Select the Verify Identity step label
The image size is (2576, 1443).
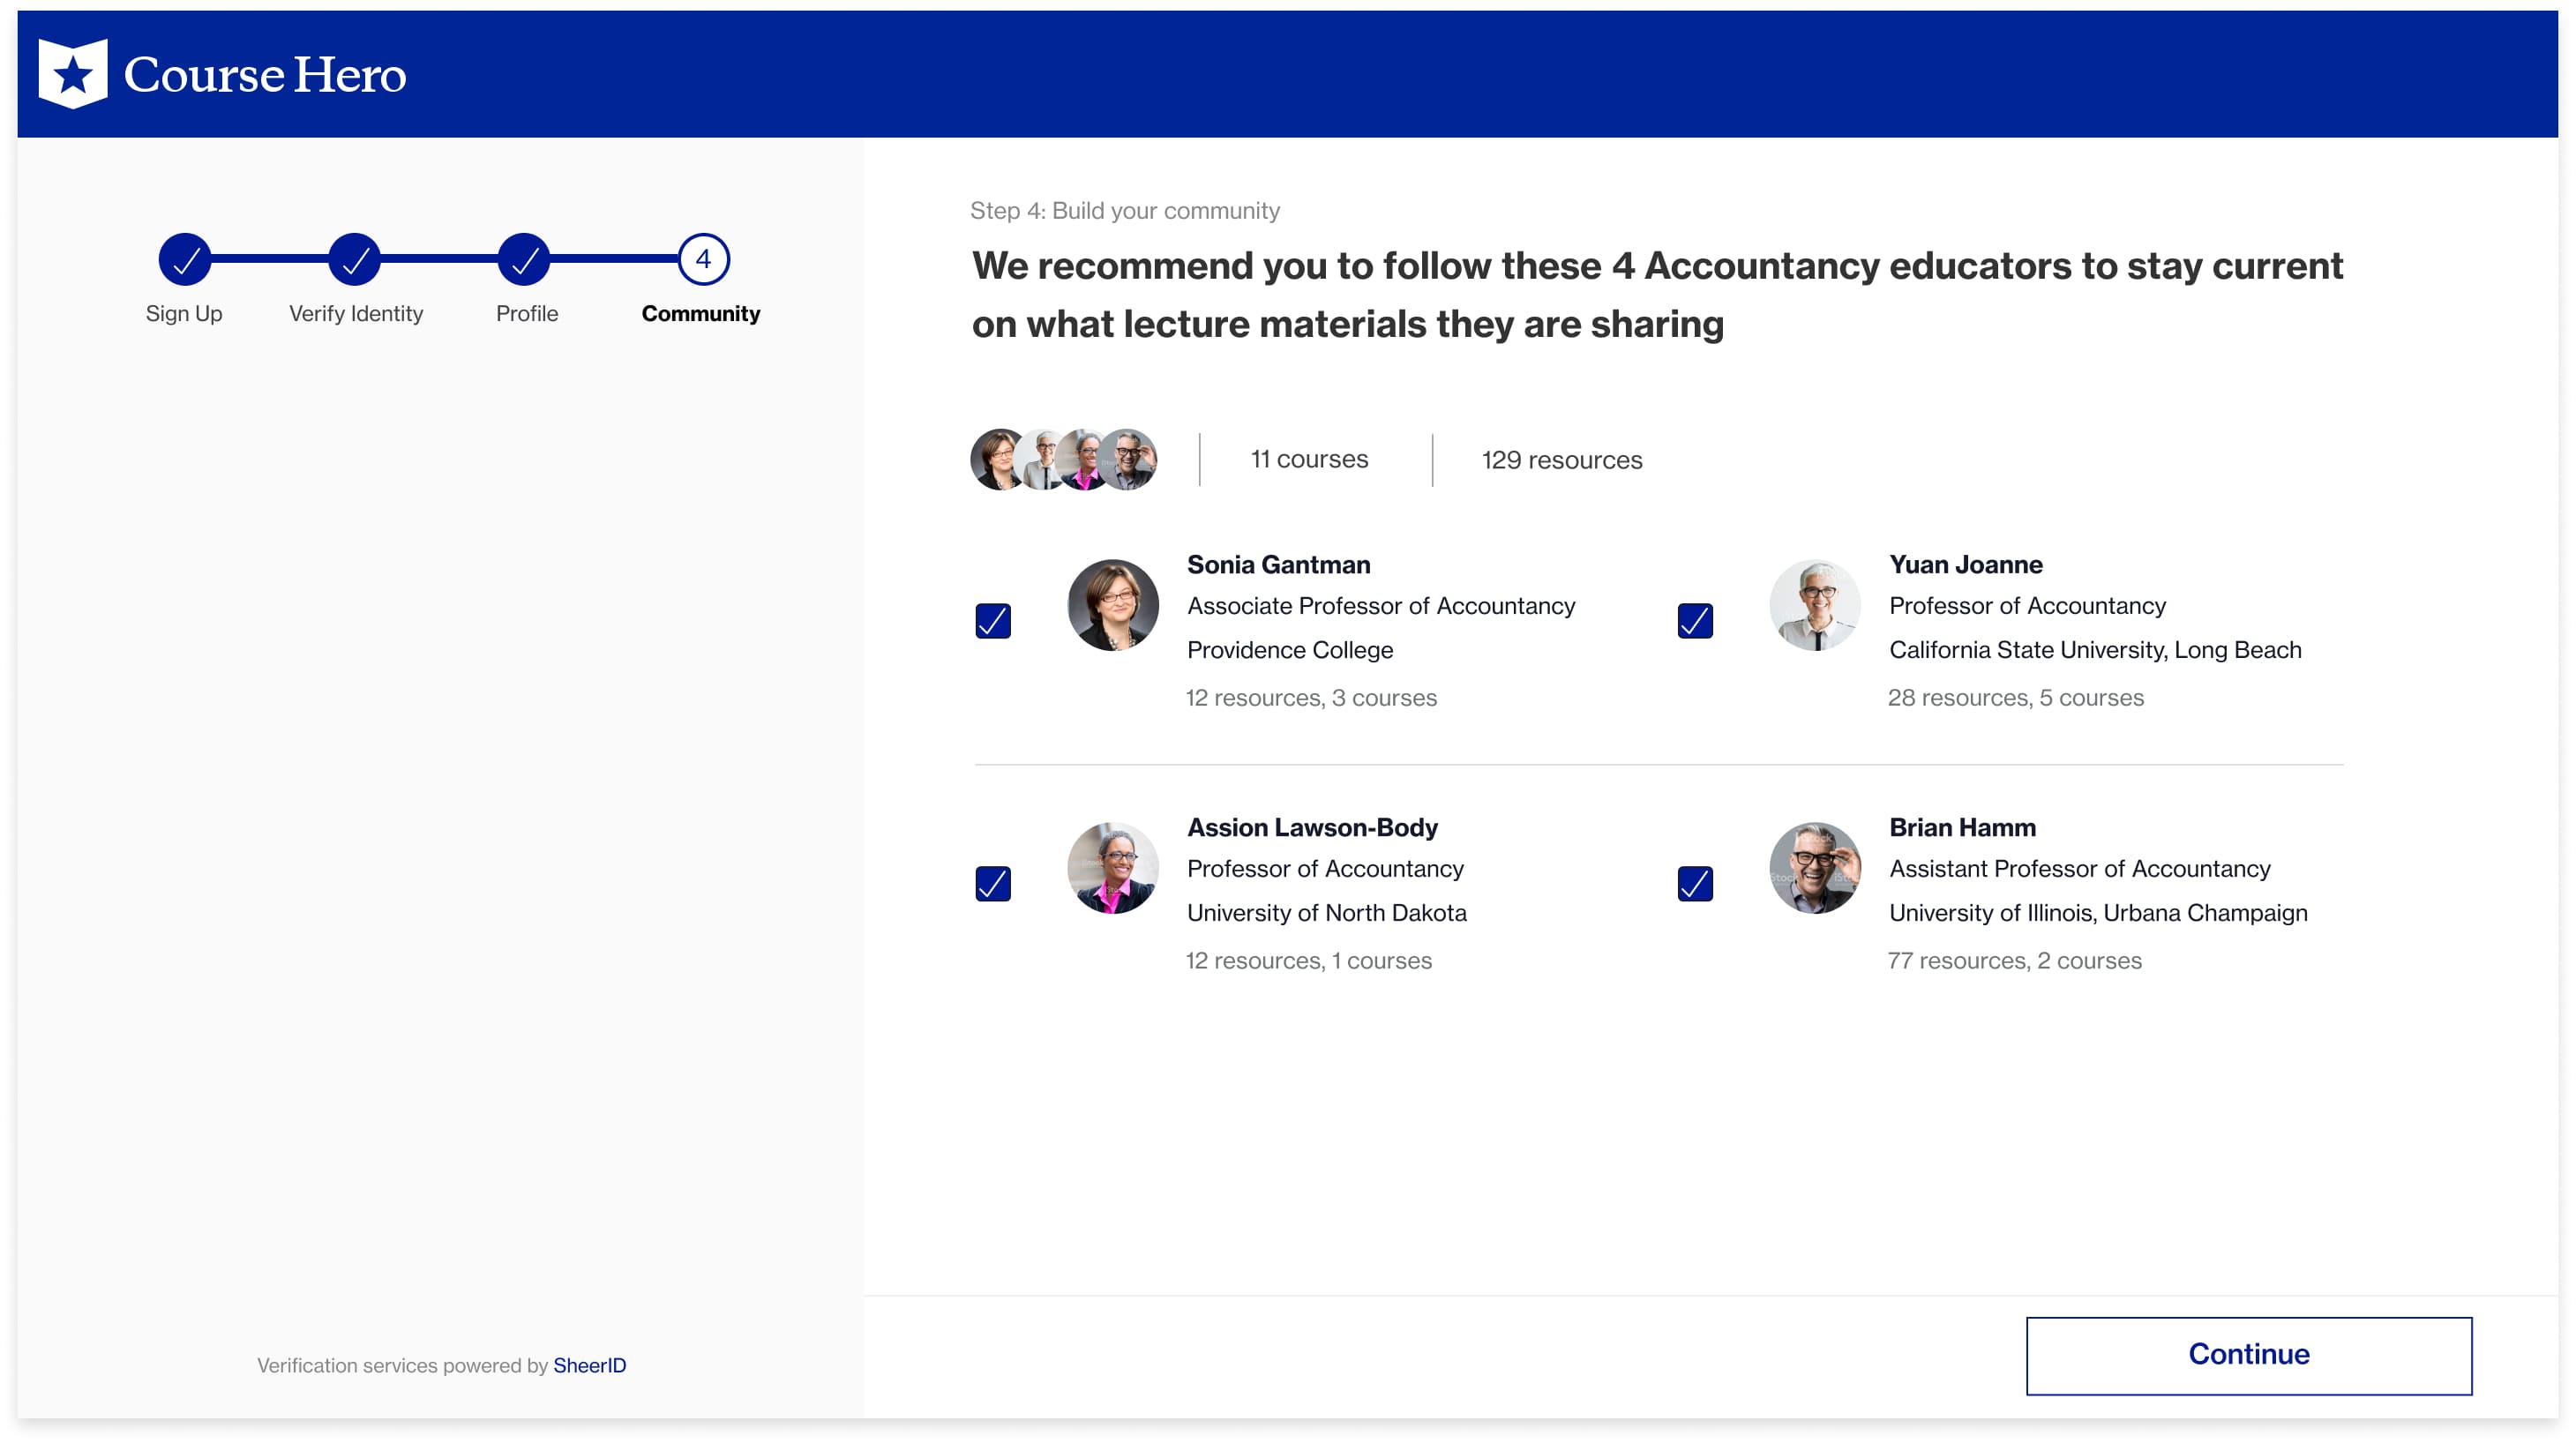356,314
